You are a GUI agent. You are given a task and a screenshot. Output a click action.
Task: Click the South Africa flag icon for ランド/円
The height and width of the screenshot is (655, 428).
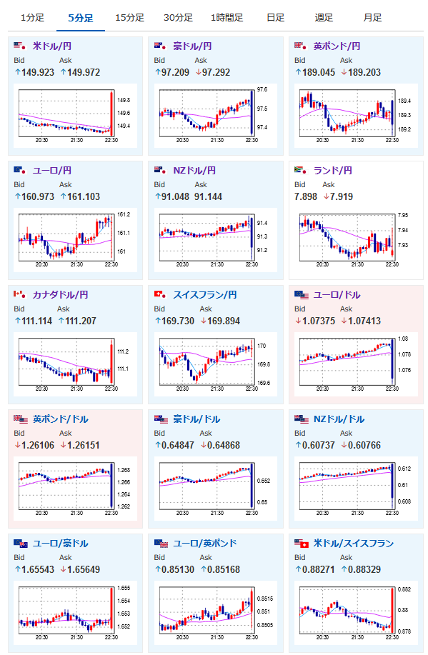[x=301, y=170]
